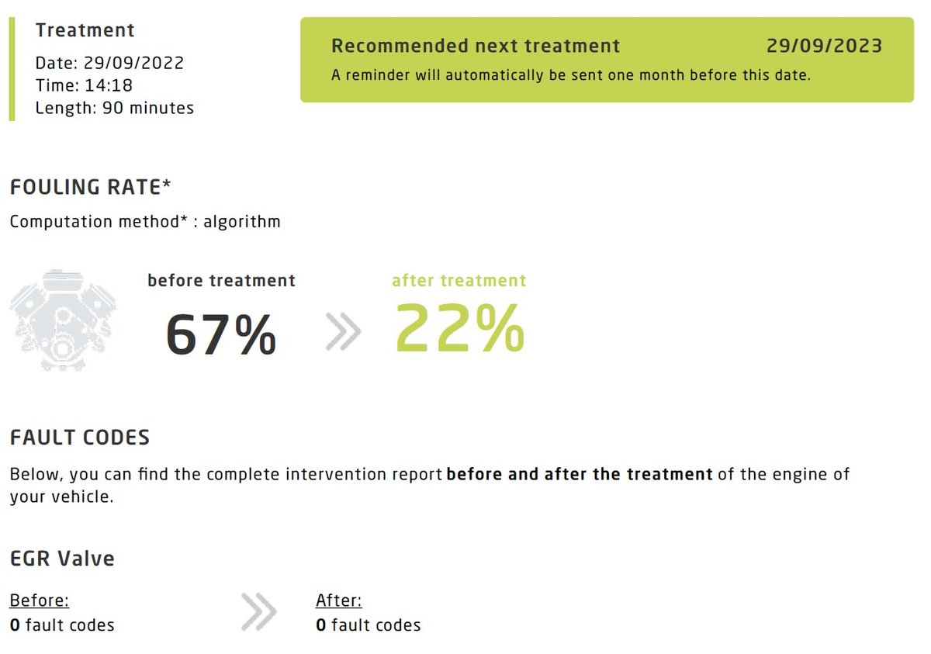Click the reminder notice text in banner
This screenshot has width=931, height=654.
[x=571, y=75]
